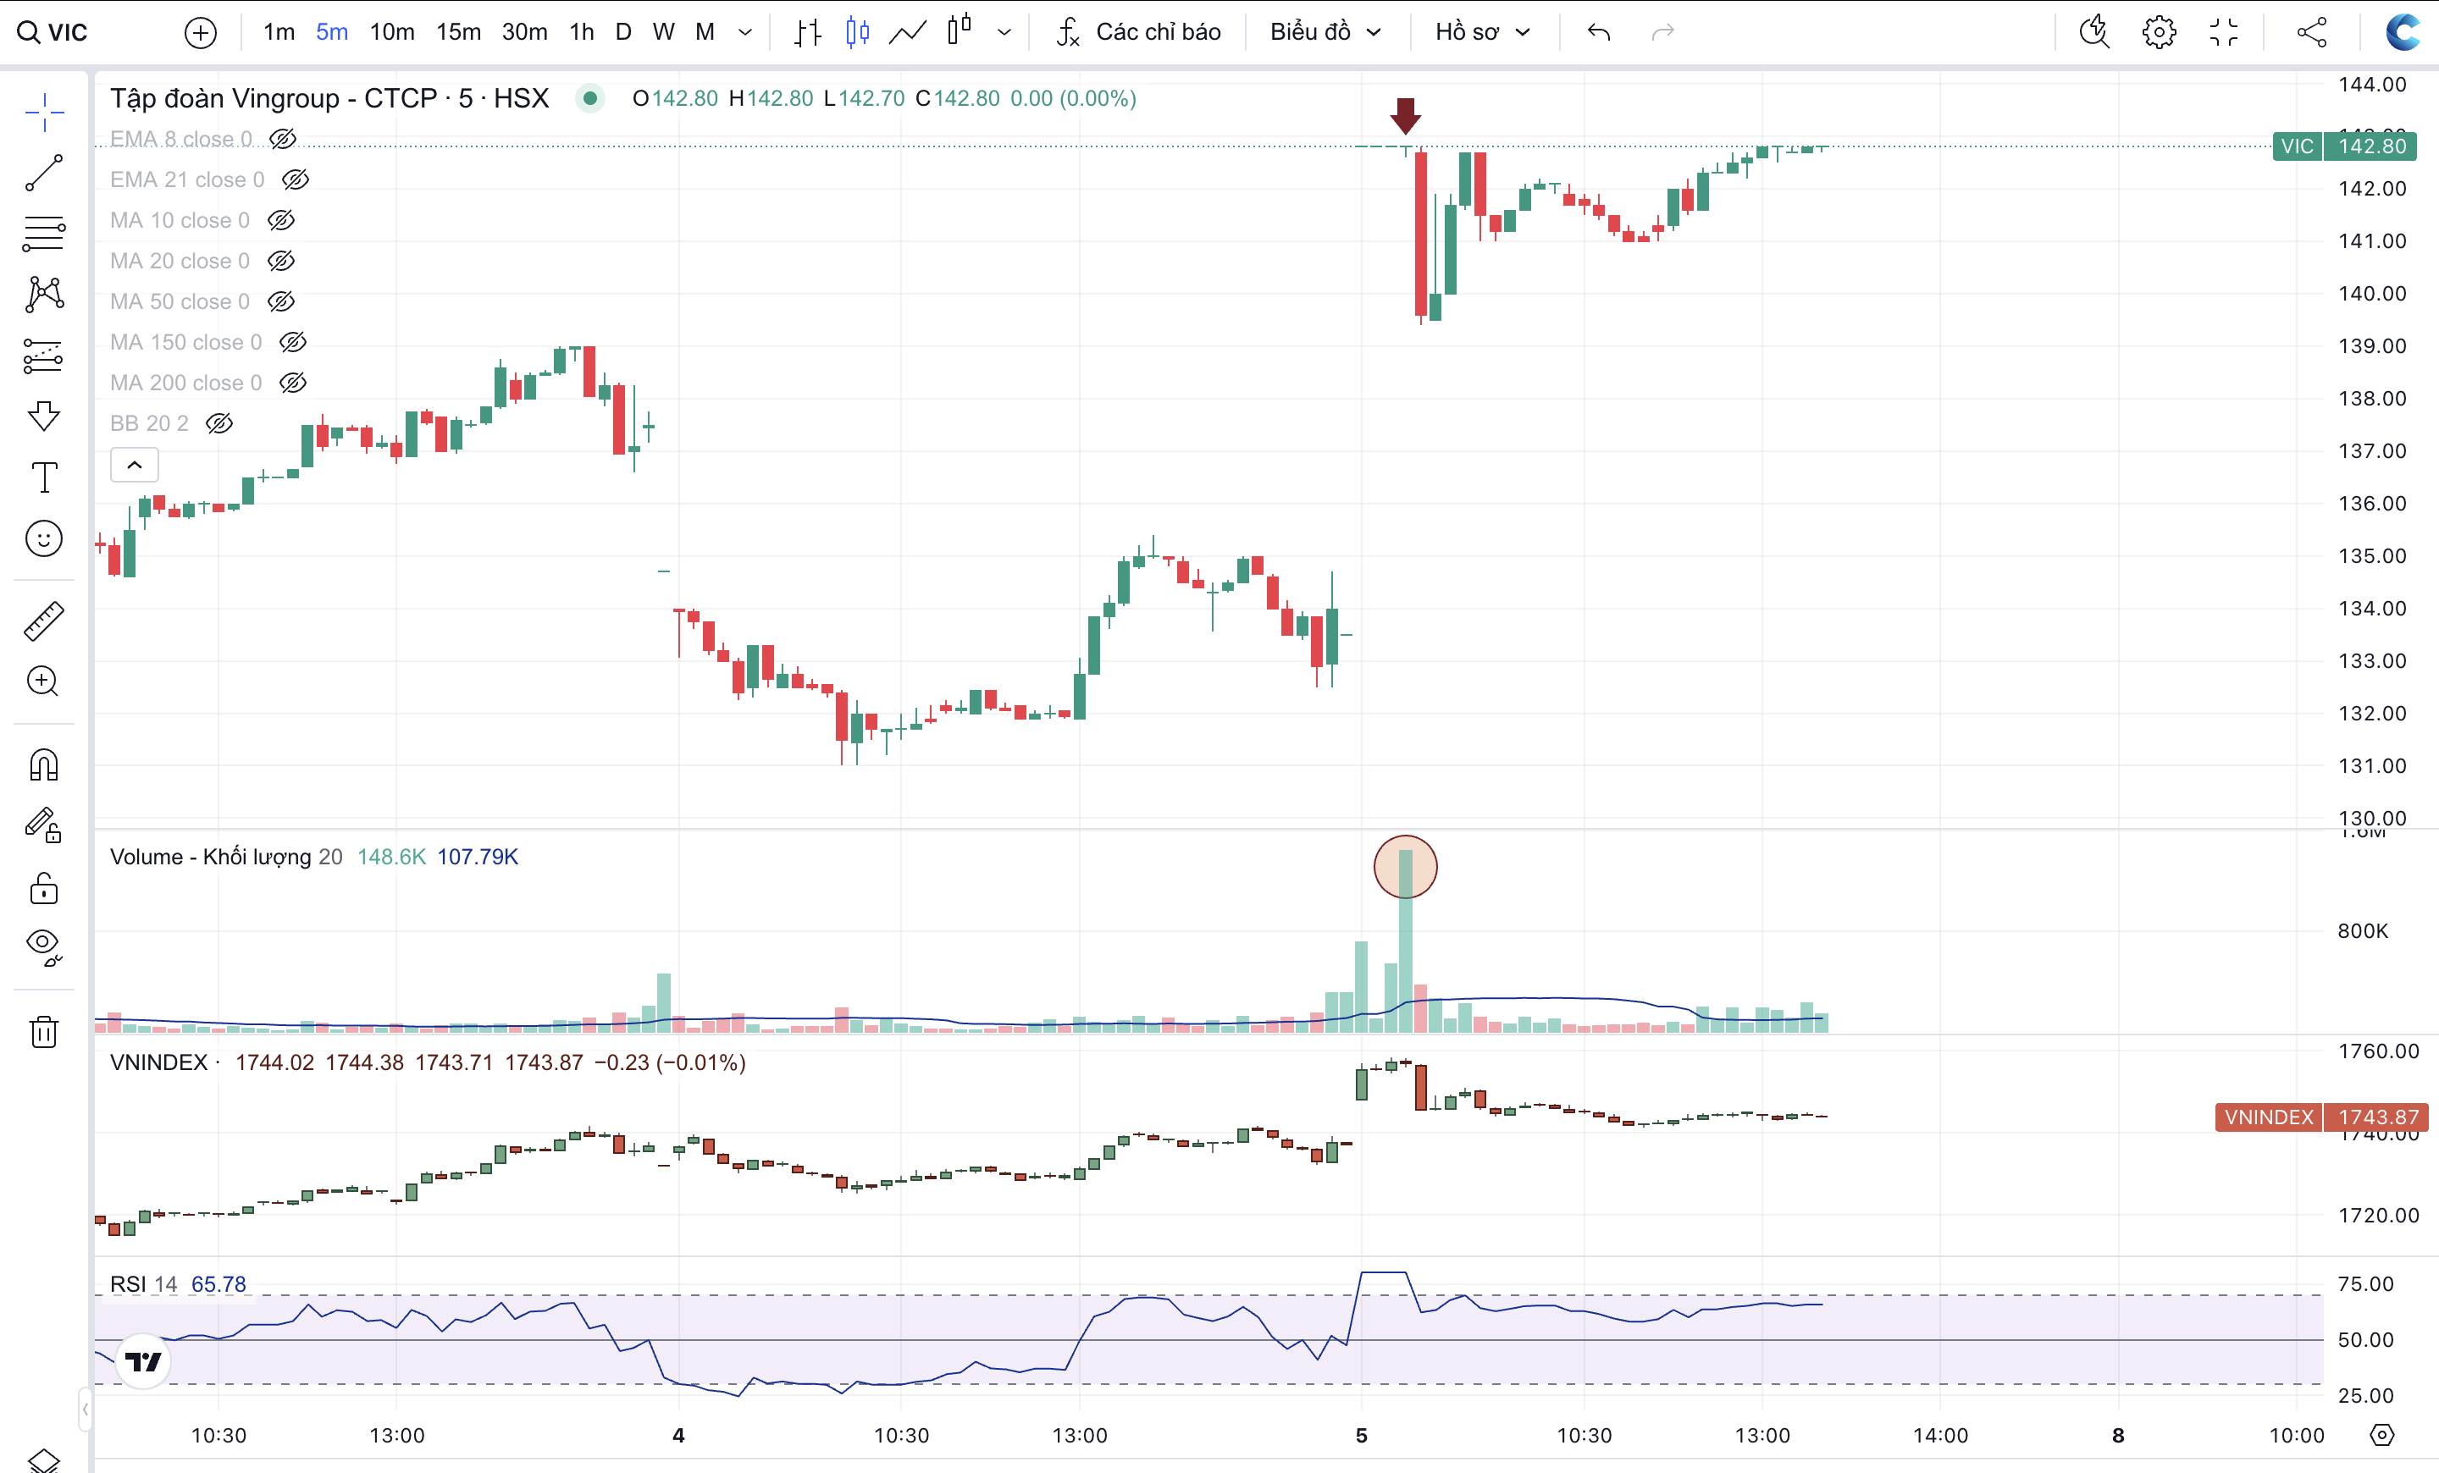This screenshot has height=1473, width=2439.
Task: Click the trash can remove drawings icon
Action: coord(43,1032)
